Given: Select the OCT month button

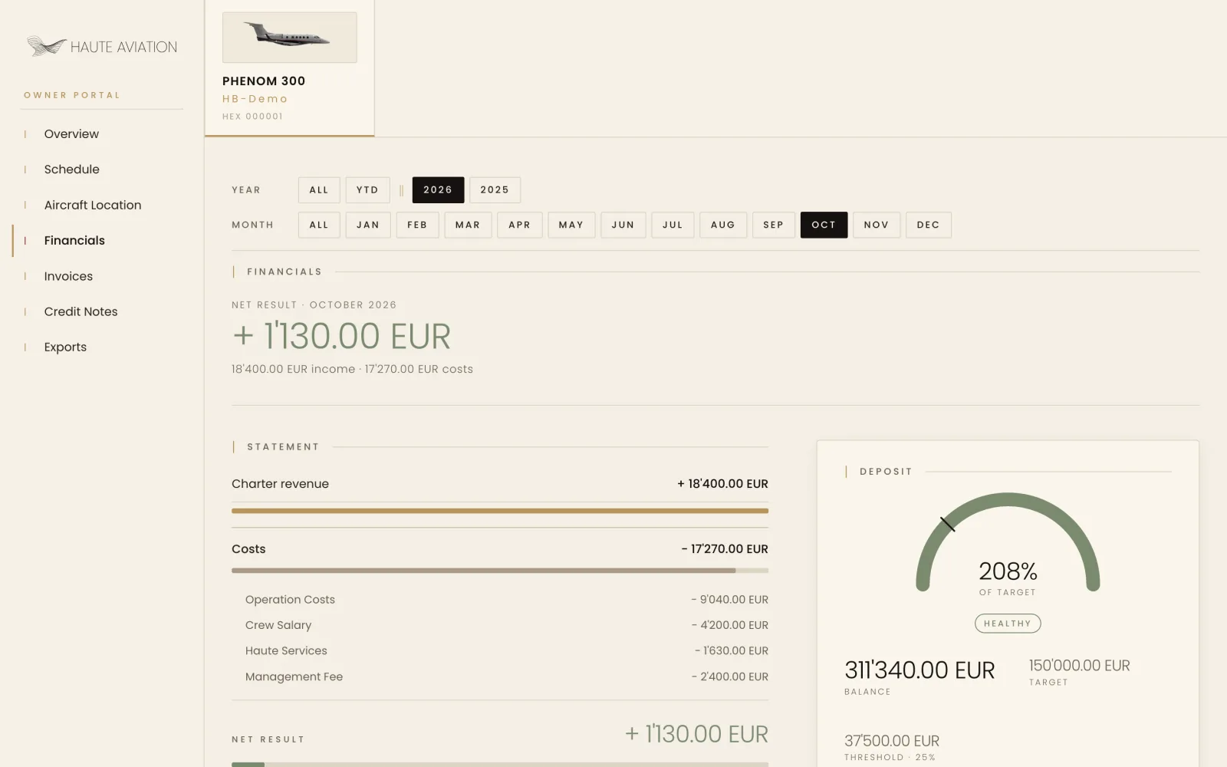Looking at the screenshot, I should 824,225.
